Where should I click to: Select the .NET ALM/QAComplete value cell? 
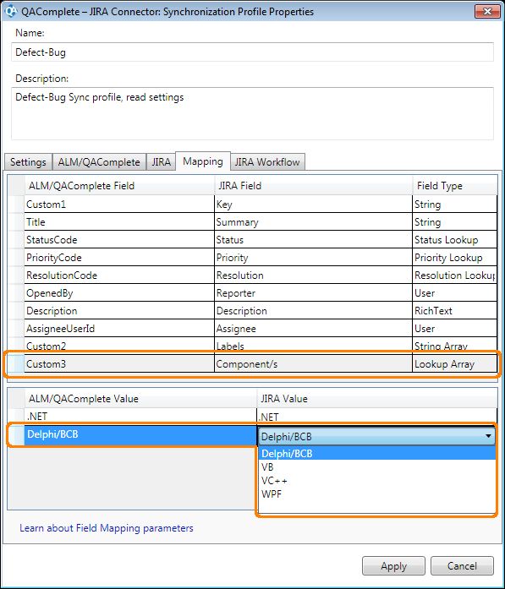pyautogui.click(x=141, y=417)
